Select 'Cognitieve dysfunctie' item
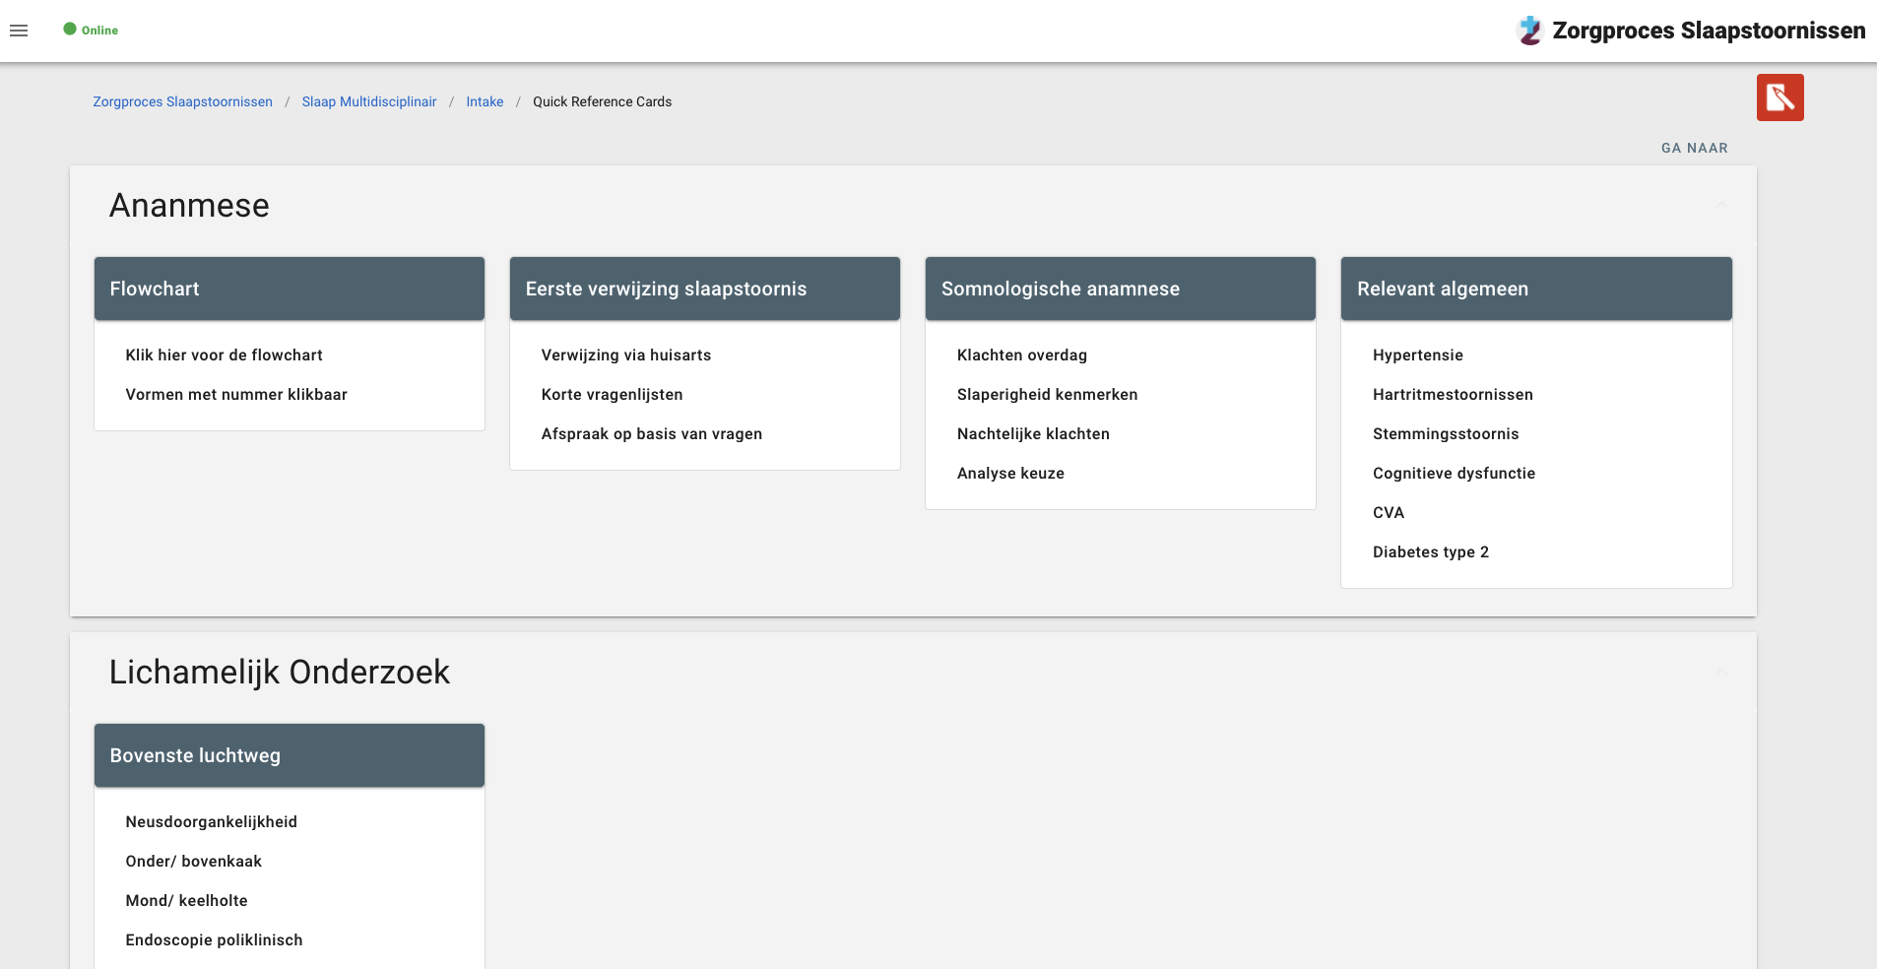This screenshot has height=969, width=1877. [1454, 473]
